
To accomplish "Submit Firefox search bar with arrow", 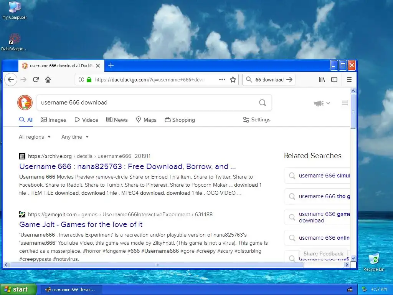I will (289, 80).
